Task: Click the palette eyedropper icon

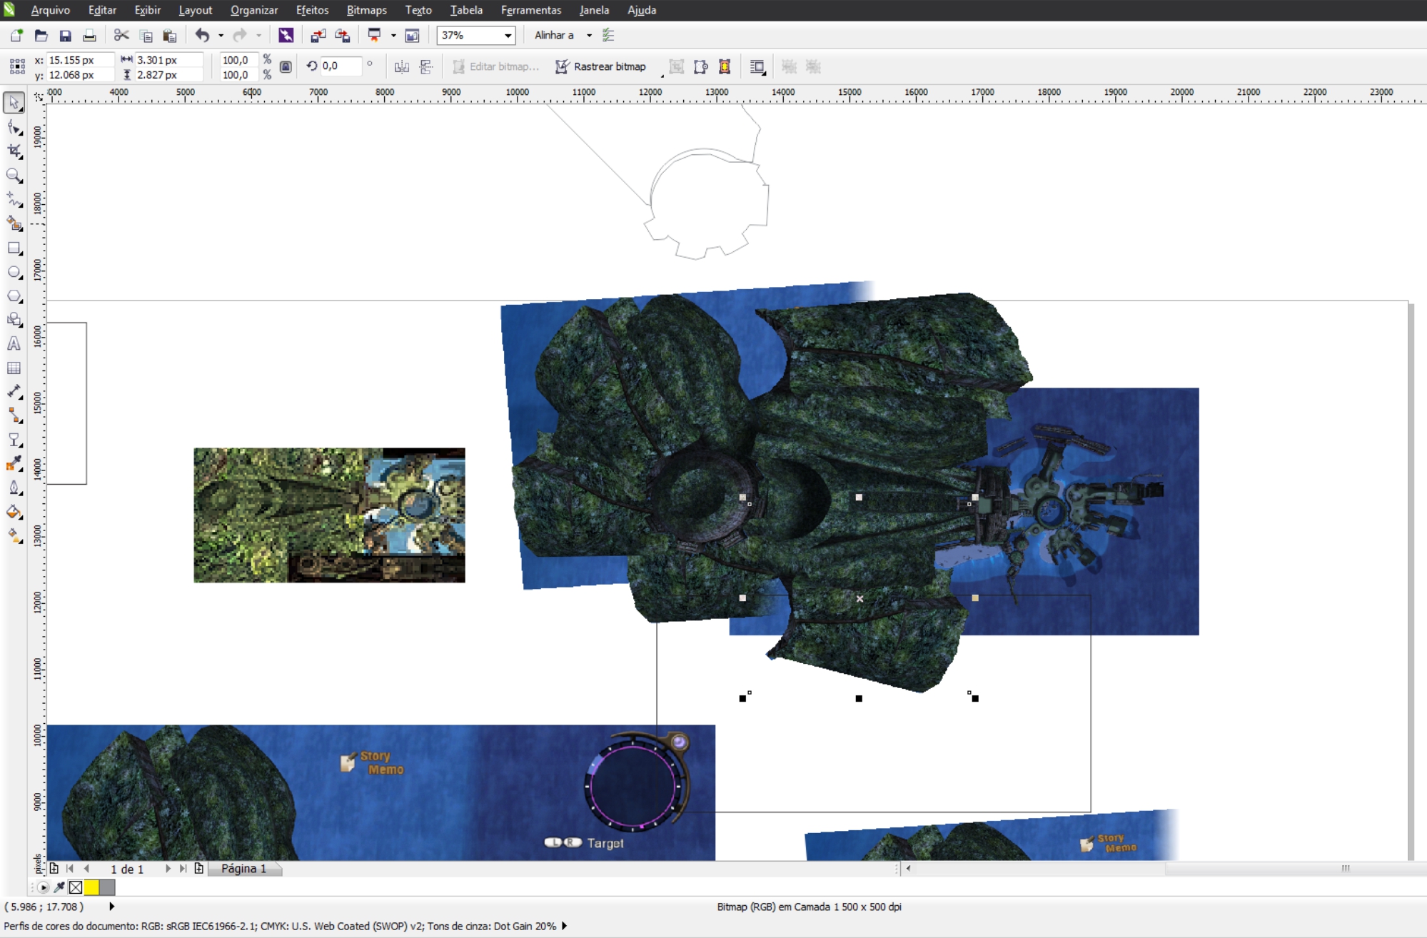Action: (59, 887)
